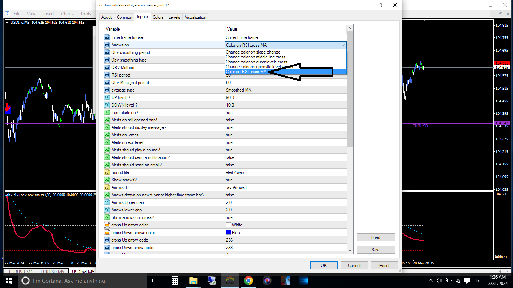The width and height of the screenshot is (513, 288).
Task: Click the Cortana 'Ask me anything' search box
Action: (82, 280)
